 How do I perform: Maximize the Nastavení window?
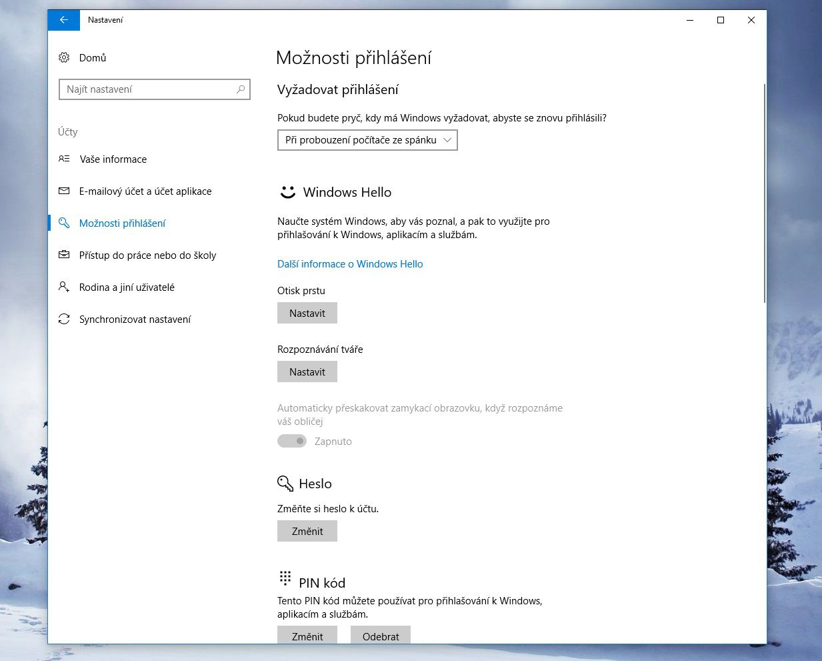point(721,20)
